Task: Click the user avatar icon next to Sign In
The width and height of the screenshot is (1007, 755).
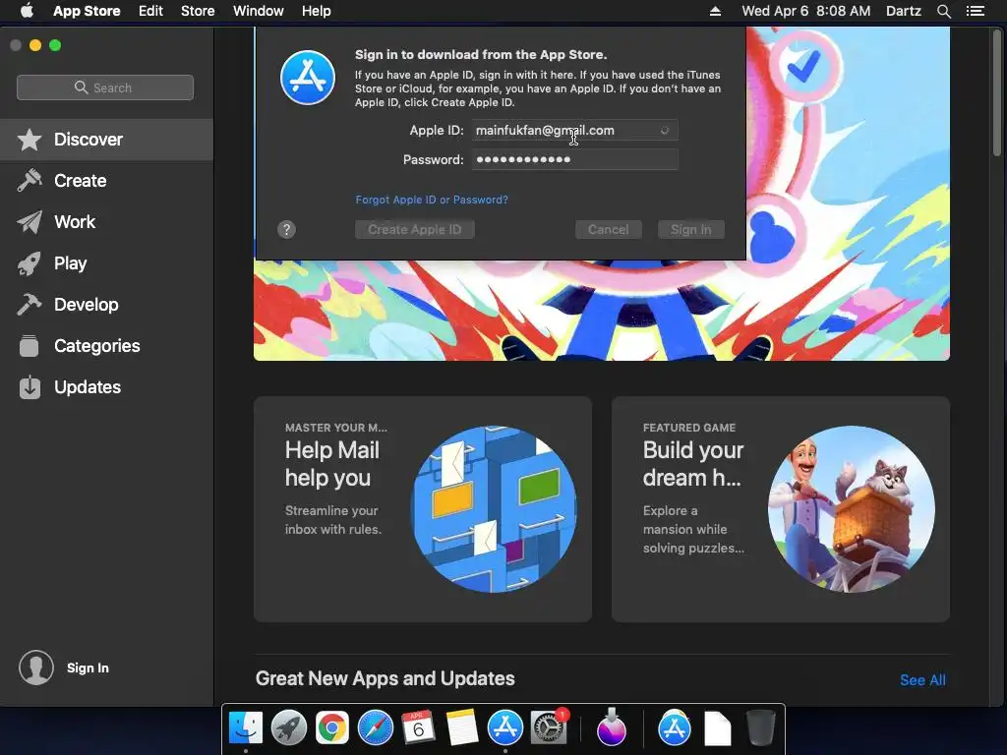Action: 36,668
